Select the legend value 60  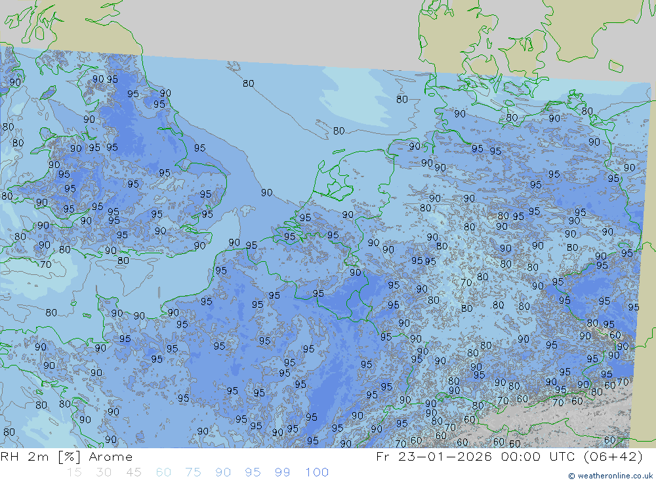[x=163, y=472]
